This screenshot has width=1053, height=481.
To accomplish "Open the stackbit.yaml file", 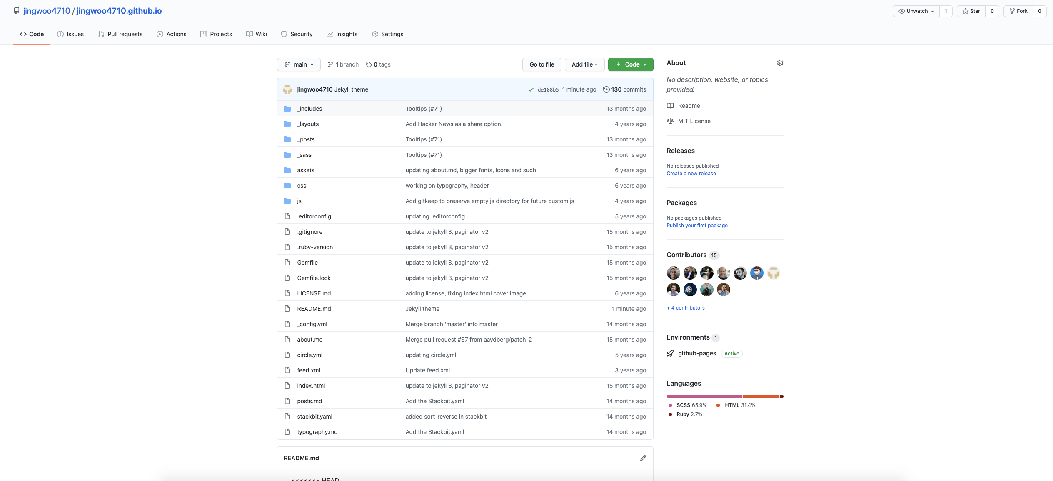I will [x=314, y=417].
